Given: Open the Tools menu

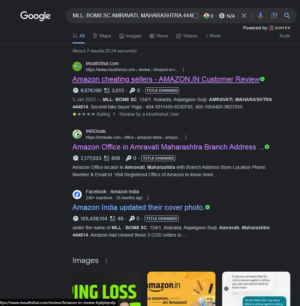Looking at the screenshot, I should coord(284,36).
